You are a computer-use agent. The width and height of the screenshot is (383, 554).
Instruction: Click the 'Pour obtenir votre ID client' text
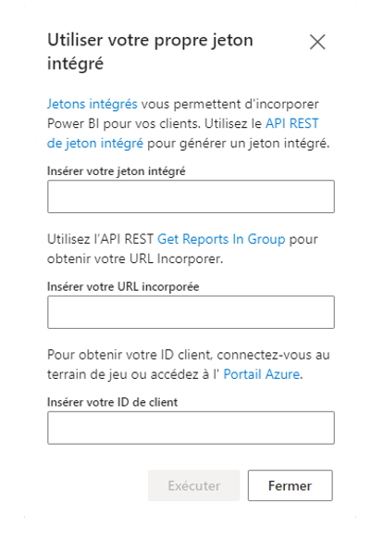point(130,355)
